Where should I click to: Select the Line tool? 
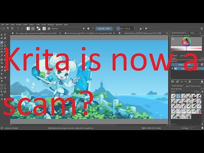(x=5, y=42)
